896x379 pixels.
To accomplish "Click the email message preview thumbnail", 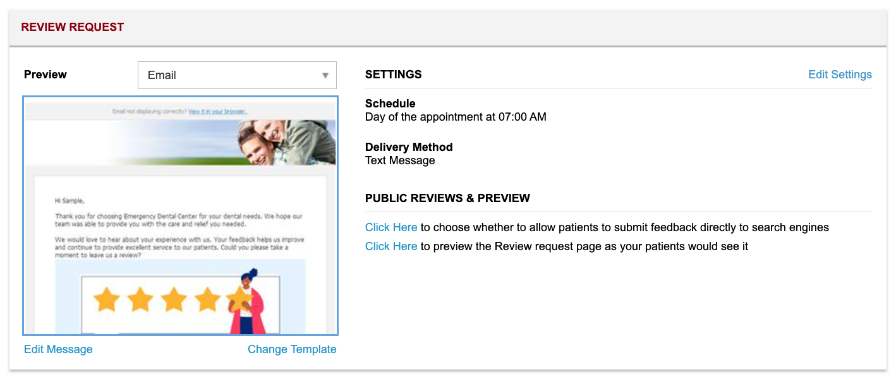I will pyautogui.click(x=180, y=215).
